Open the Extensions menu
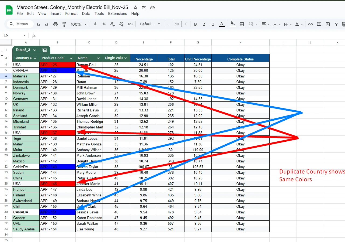The width and height of the screenshot is (345, 242). [117, 13]
